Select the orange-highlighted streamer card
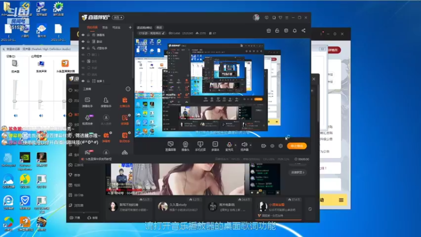This screenshot has width=421, height=237. (x=278, y=208)
